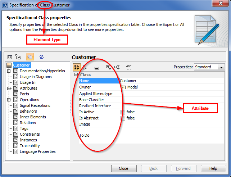The height and width of the screenshot is (177, 231).
Task: Click the page icon beside Tags
Action: [15, 128]
